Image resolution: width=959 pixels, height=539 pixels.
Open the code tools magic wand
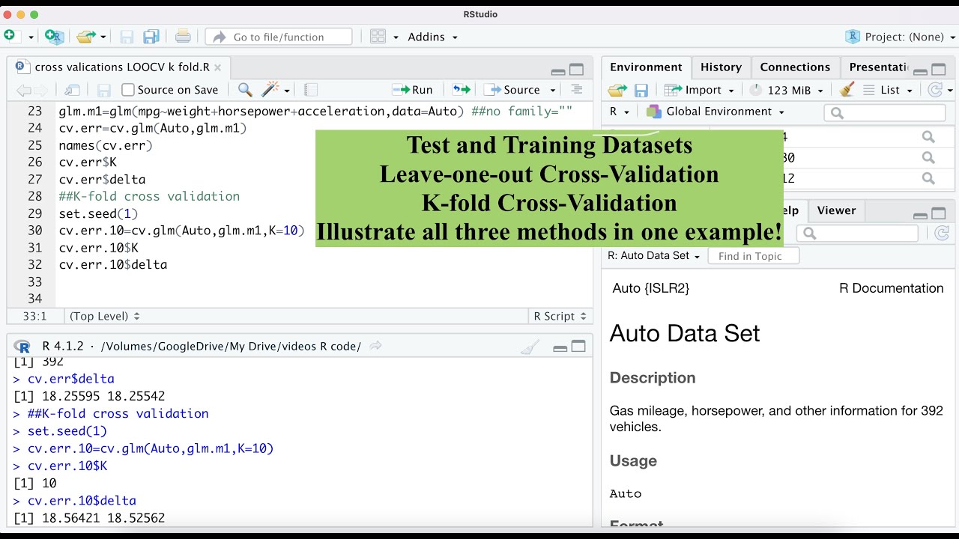pyautogui.click(x=270, y=89)
